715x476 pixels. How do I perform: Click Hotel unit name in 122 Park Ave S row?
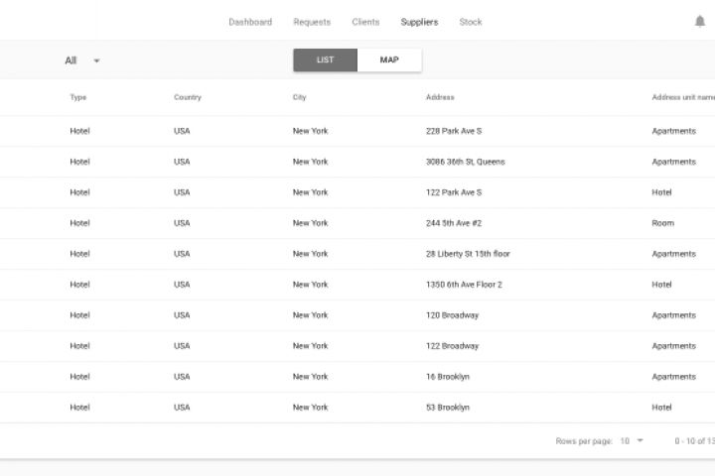pyautogui.click(x=661, y=192)
